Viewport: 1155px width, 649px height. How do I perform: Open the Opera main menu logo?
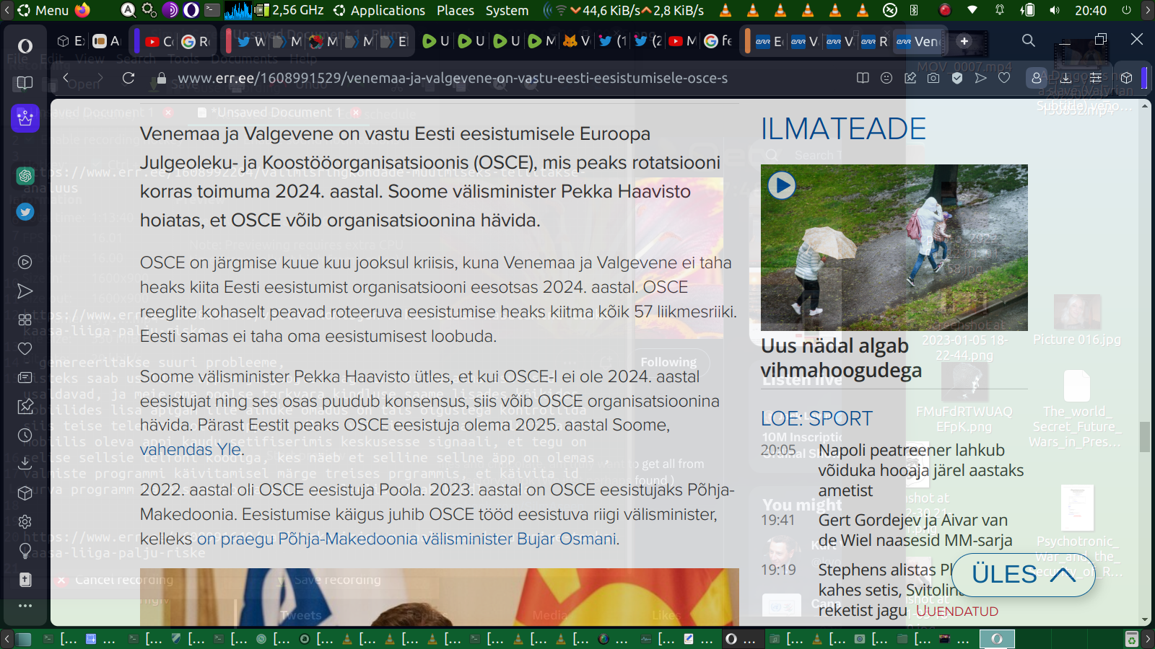coord(25,46)
